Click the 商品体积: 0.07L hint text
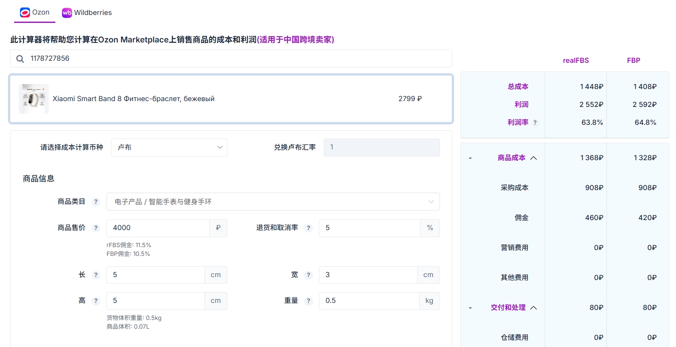Viewport: 676px width, 347px height. pos(128,327)
